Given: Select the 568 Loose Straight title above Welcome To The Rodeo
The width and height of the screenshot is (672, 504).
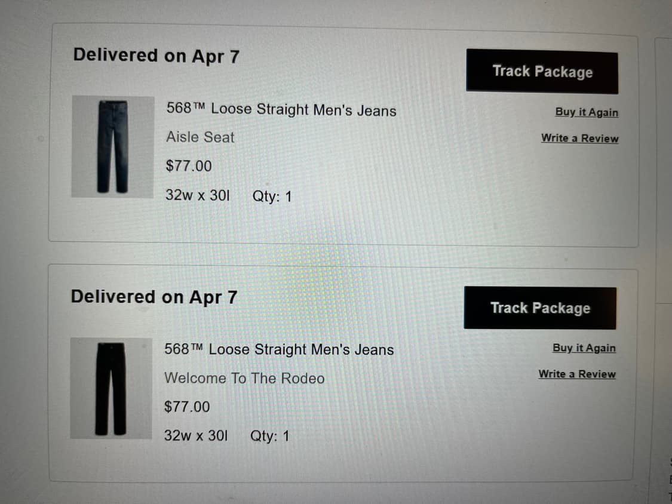Looking at the screenshot, I should point(279,350).
